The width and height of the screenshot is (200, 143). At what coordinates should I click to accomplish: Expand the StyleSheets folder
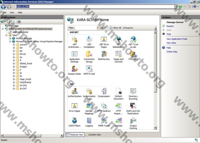pos(14,82)
